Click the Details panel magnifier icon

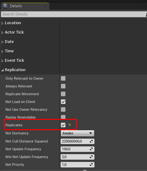click(5, 6)
